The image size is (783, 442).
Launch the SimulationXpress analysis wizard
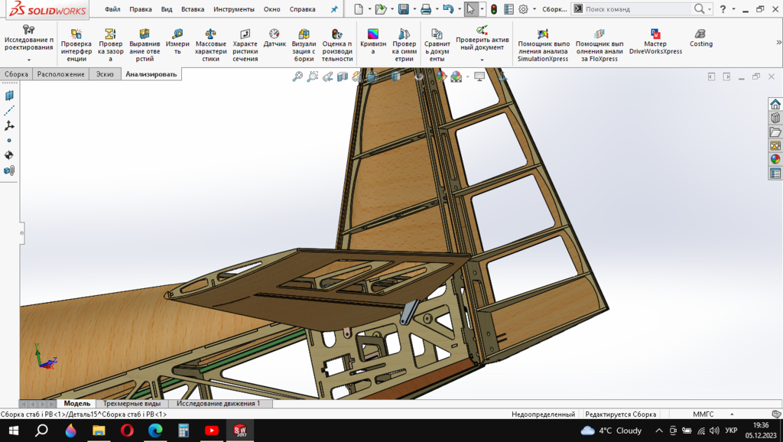point(543,45)
